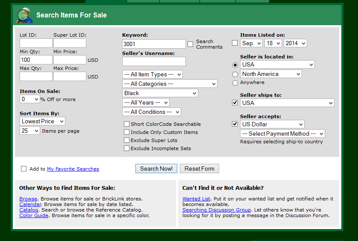Click the Max Qty input field
Viewport: 358px width, 241px height.
36,76
